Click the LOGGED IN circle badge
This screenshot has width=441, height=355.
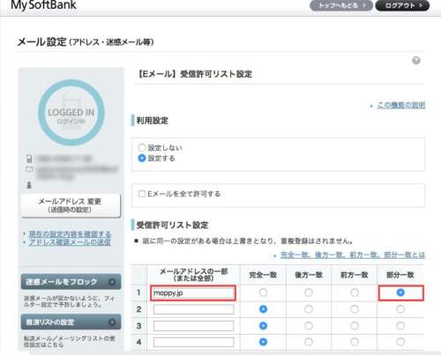click(x=71, y=113)
